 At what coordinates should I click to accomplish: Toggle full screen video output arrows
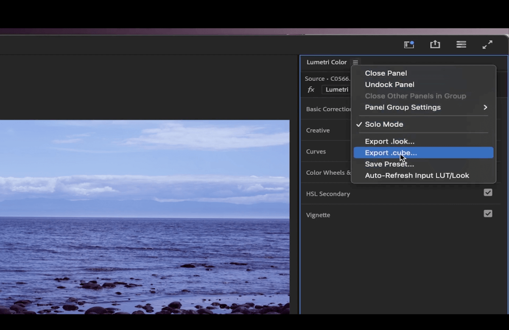[487, 44]
